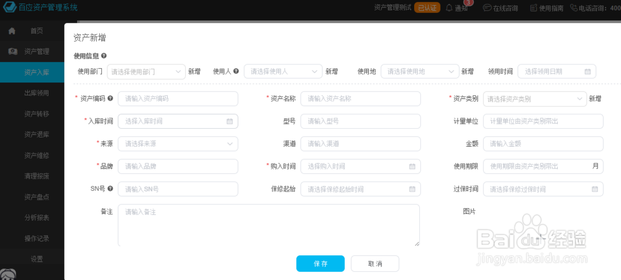This screenshot has width=621, height=280.
Task: Click into the 备注 text area
Action: (x=268, y=225)
